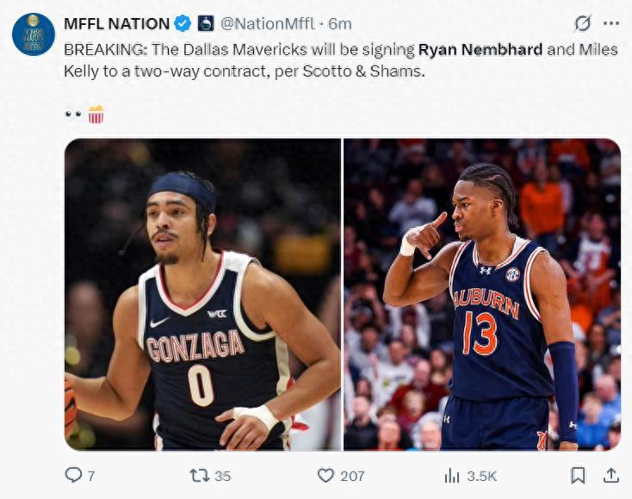
Task: Share the post using the share icon
Action: (610, 475)
